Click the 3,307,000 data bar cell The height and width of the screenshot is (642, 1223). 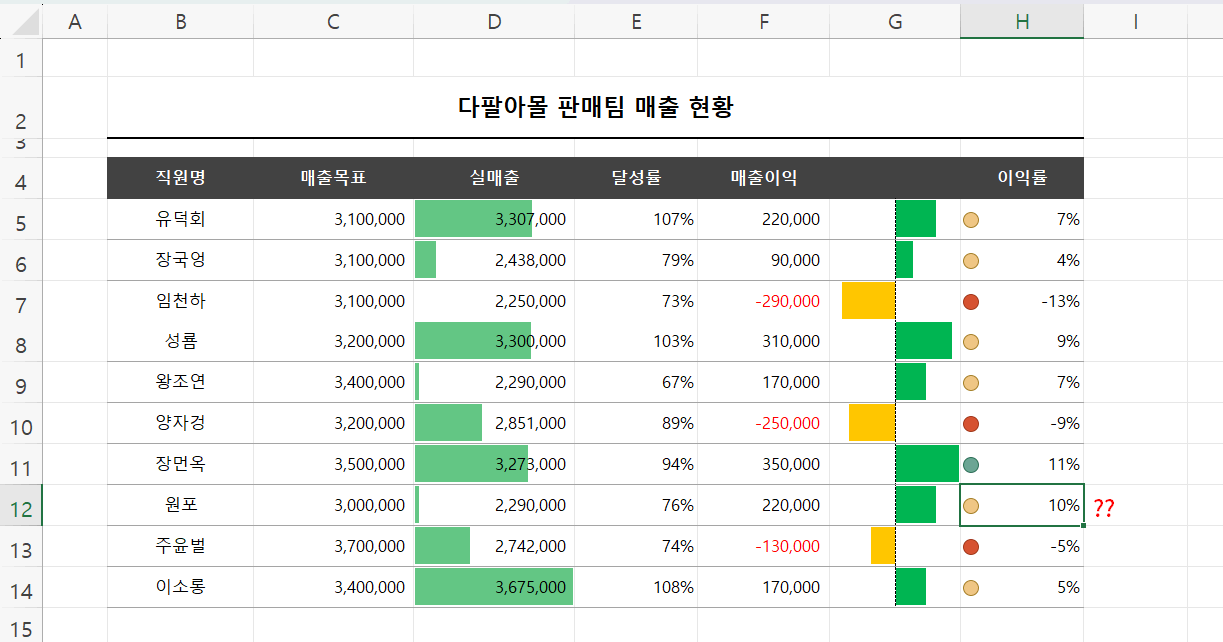click(x=494, y=219)
